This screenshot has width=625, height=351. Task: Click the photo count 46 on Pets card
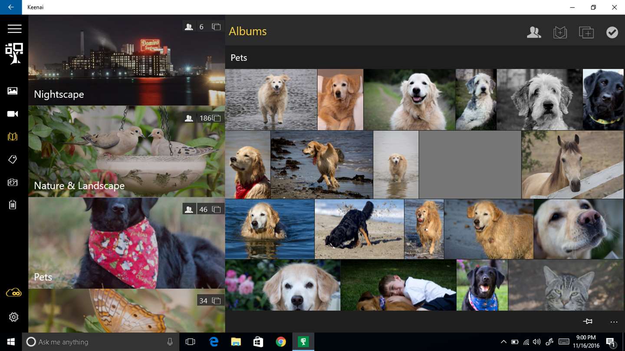point(203,209)
